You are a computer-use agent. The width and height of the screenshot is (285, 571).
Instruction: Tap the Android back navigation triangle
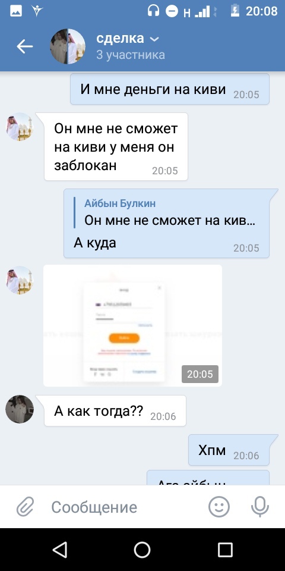(x=60, y=550)
